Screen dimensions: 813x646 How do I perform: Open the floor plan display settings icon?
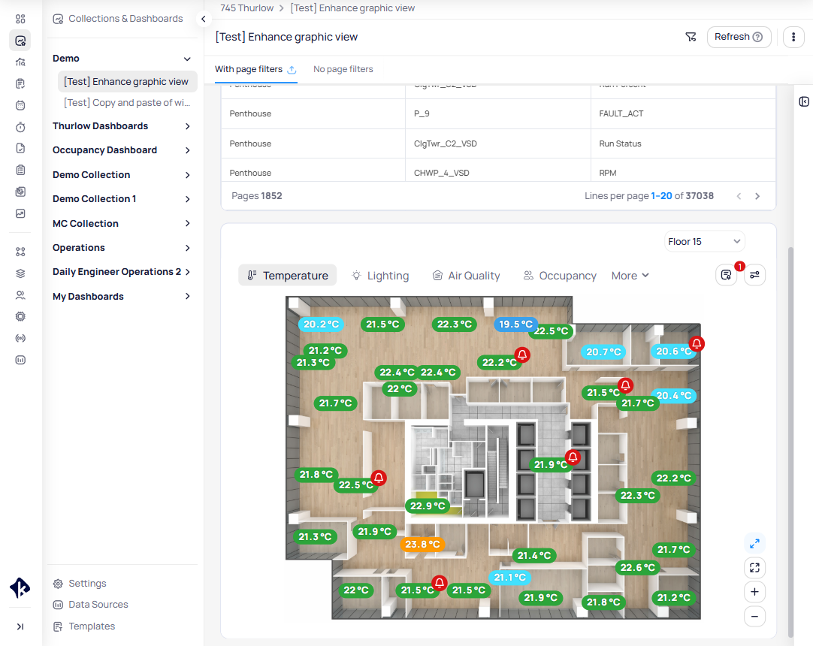coord(754,275)
